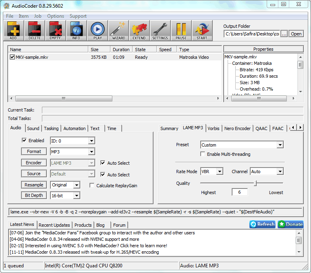
Task: Click the EXTEND puzzle icon
Action: pos(139,31)
